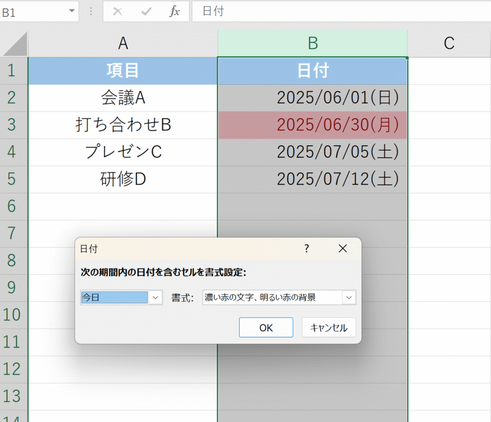Screen dimensions: 491x422
Task: Confirm with the OK button
Action: [x=266, y=327]
